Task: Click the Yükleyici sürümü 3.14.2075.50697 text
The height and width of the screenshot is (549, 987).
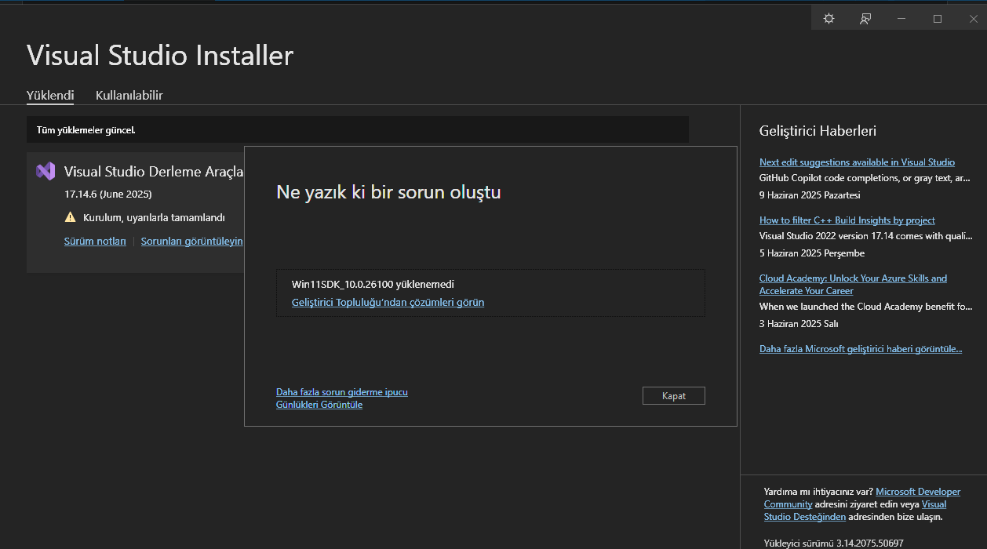Action: tap(834, 543)
